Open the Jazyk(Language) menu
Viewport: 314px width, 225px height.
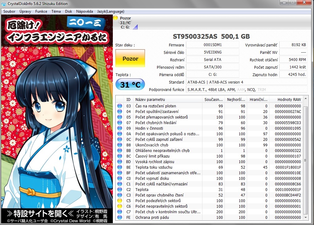click(111, 11)
